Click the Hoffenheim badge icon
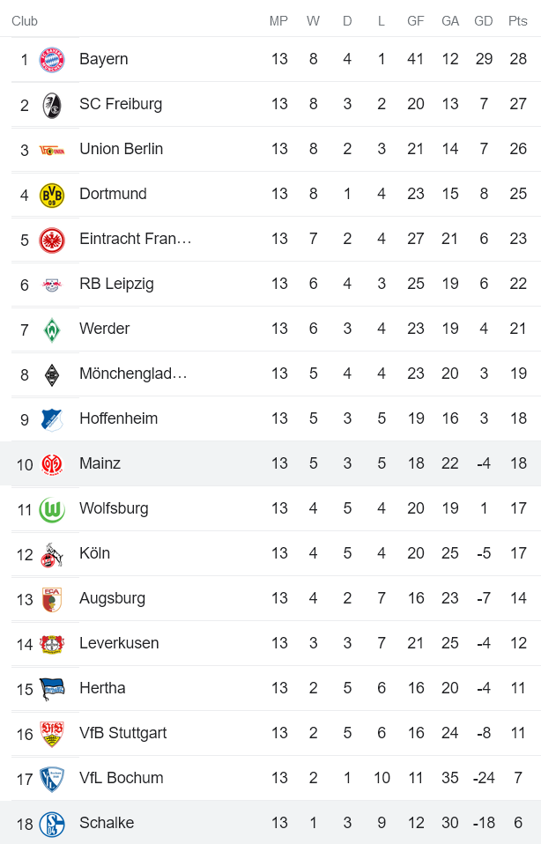Viewport: 541px width, 844px height. coord(51,418)
